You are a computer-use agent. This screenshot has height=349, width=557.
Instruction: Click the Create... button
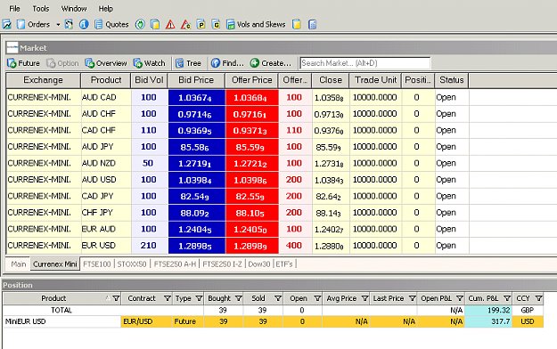tap(270, 63)
